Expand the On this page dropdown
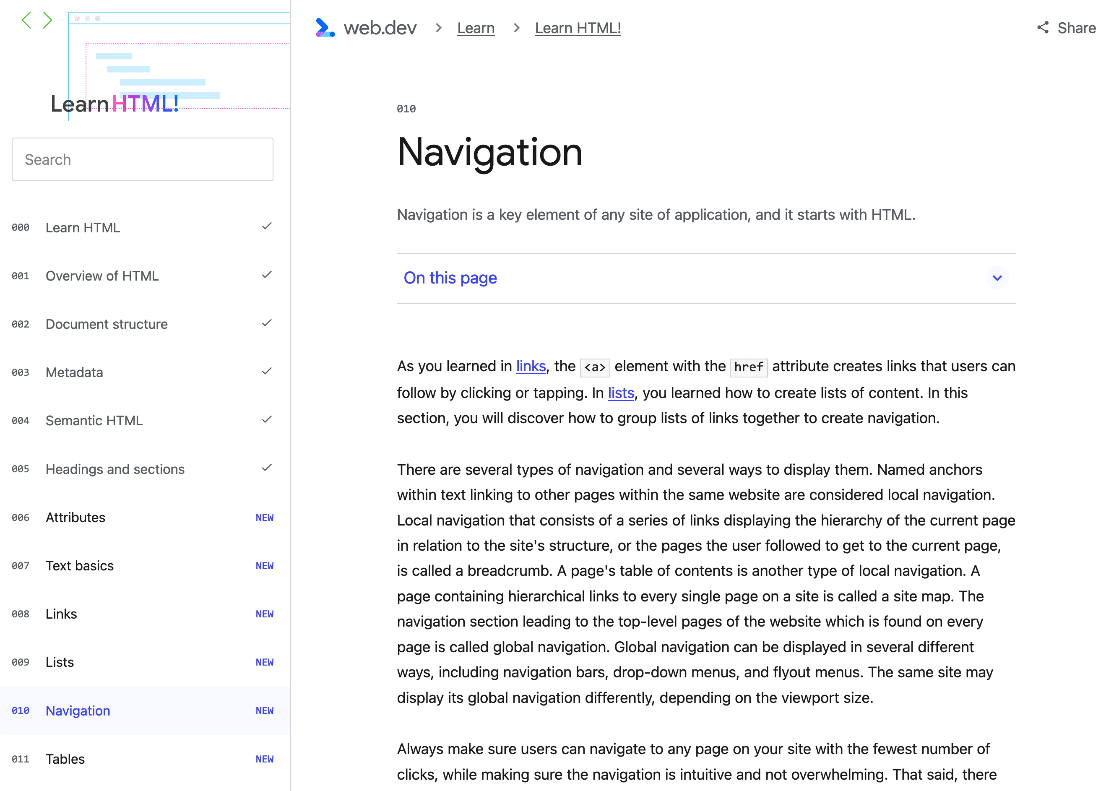The image size is (1119, 791). pyautogui.click(x=997, y=278)
